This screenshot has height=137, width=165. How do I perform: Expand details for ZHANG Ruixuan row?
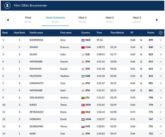pyautogui.click(x=161, y=47)
